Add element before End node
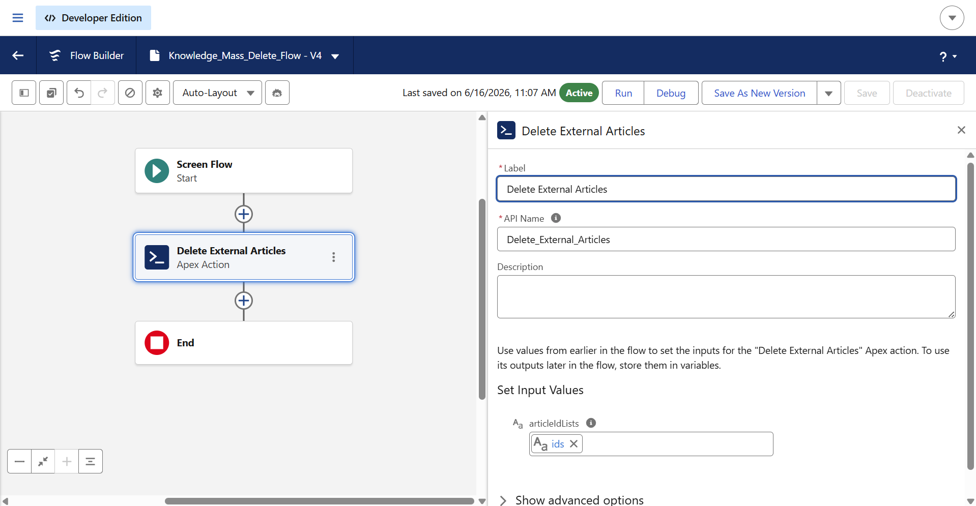Screen dimensions: 976x506 click(244, 301)
